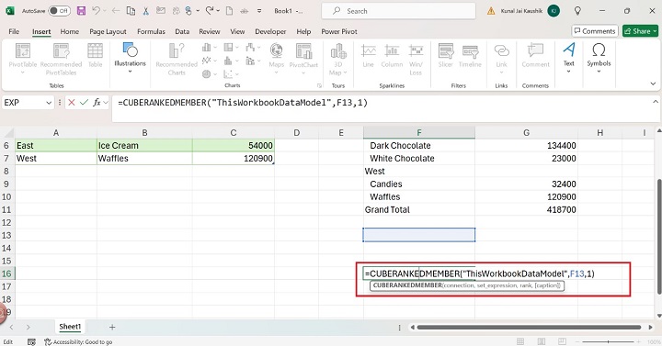This screenshot has width=662, height=346.
Task: Open Illustrations shapes icon
Action: (130, 50)
